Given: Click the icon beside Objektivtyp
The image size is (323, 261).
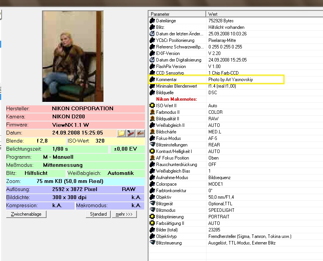Looking at the screenshot, I should [152, 236].
